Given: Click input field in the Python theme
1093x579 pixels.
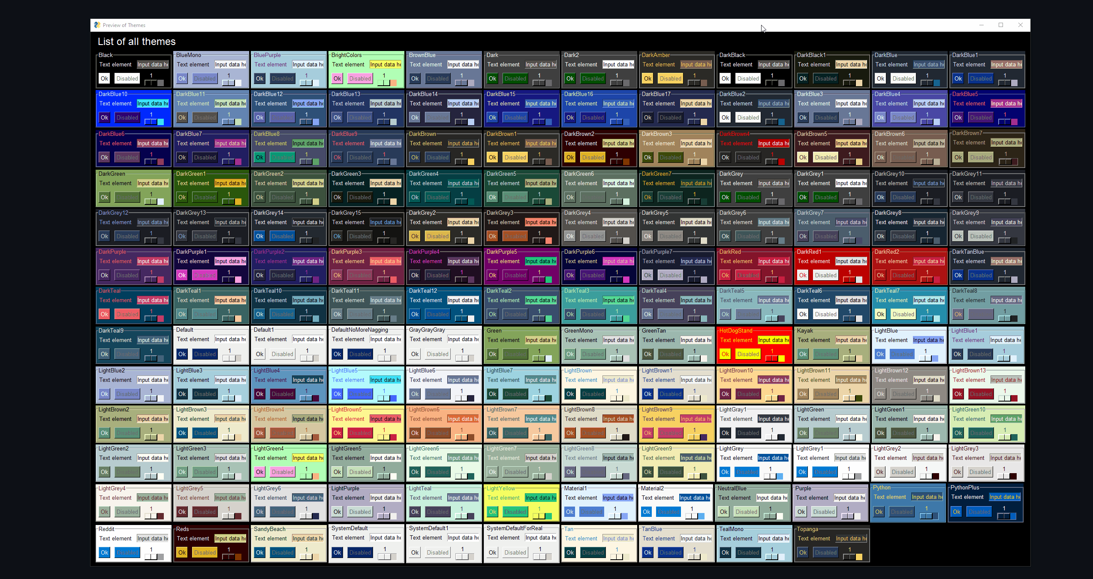Looking at the screenshot, I should tap(927, 497).
